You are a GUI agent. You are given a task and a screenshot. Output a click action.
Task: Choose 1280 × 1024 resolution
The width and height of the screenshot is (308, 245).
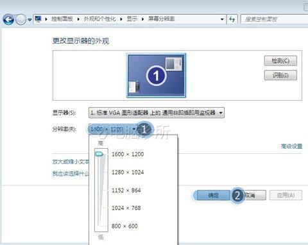pyautogui.click(x=128, y=173)
